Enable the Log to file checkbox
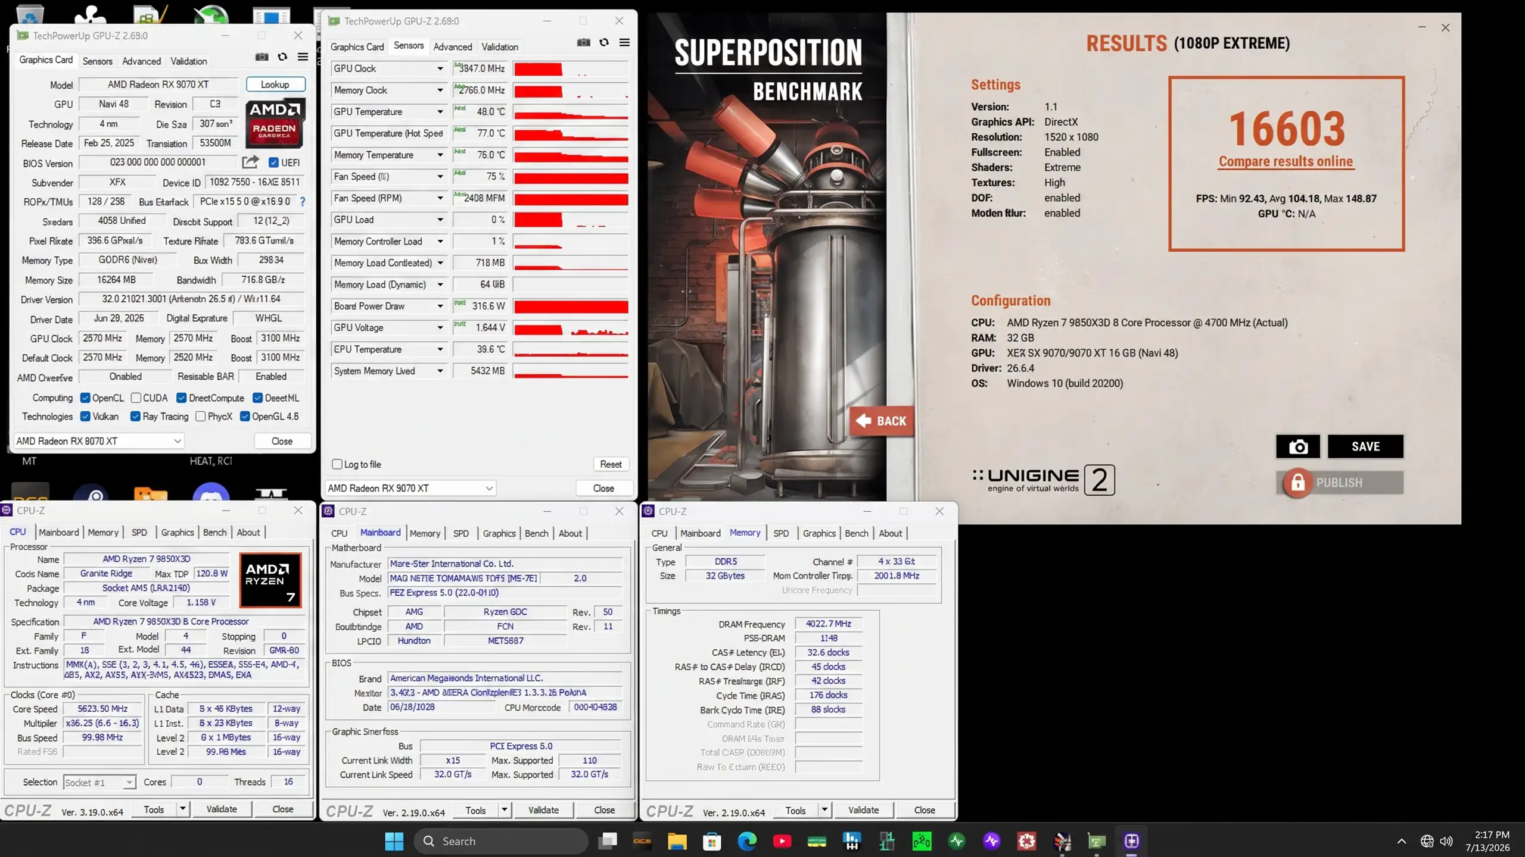Viewport: 1525px width, 857px height. coord(337,464)
